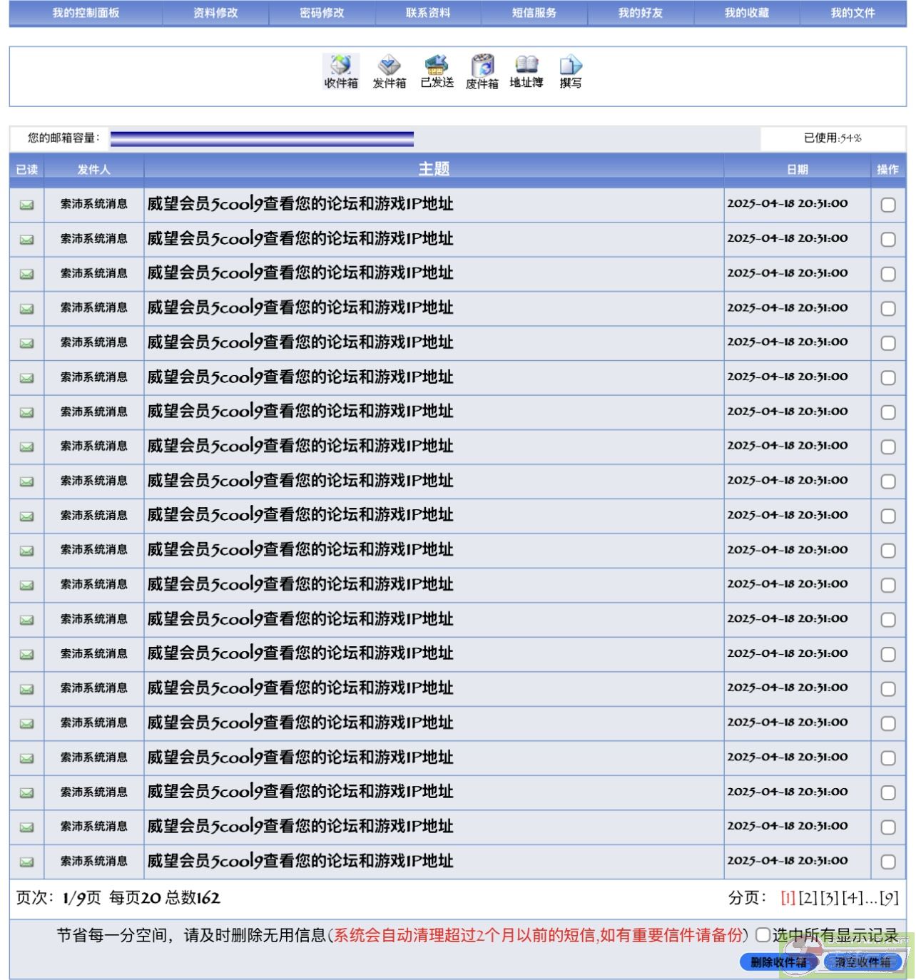Tick the checkbox for the first message

click(x=887, y=205)
